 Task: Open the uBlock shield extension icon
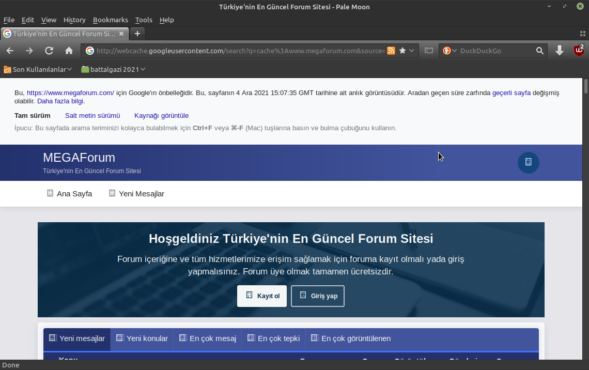click(x=579, y=50)
